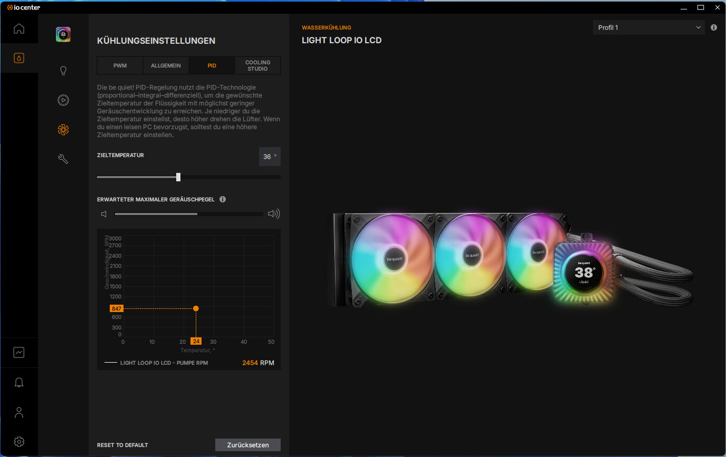
Task: Show info about expected noise level
Action: point(223,199)
